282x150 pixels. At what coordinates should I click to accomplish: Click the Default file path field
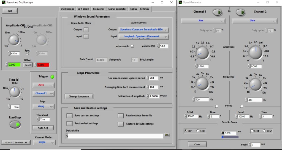115,136
